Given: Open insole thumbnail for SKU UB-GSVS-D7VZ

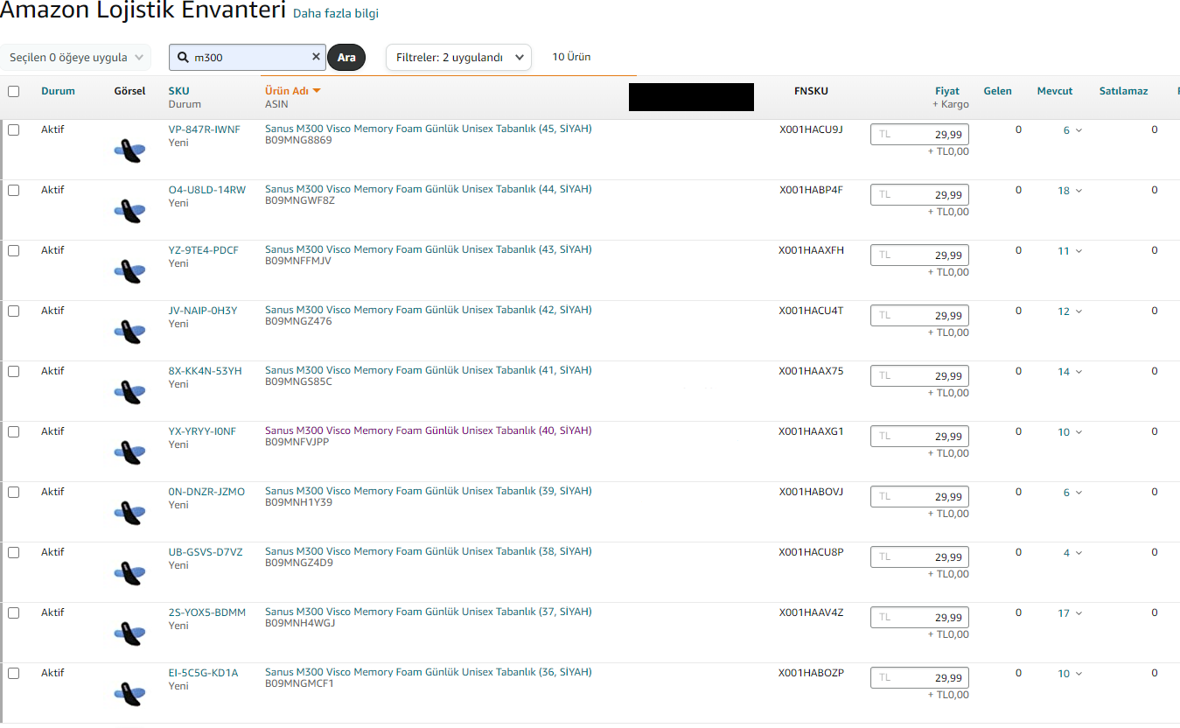Looking at the screenshot, I should click(129, 573).
